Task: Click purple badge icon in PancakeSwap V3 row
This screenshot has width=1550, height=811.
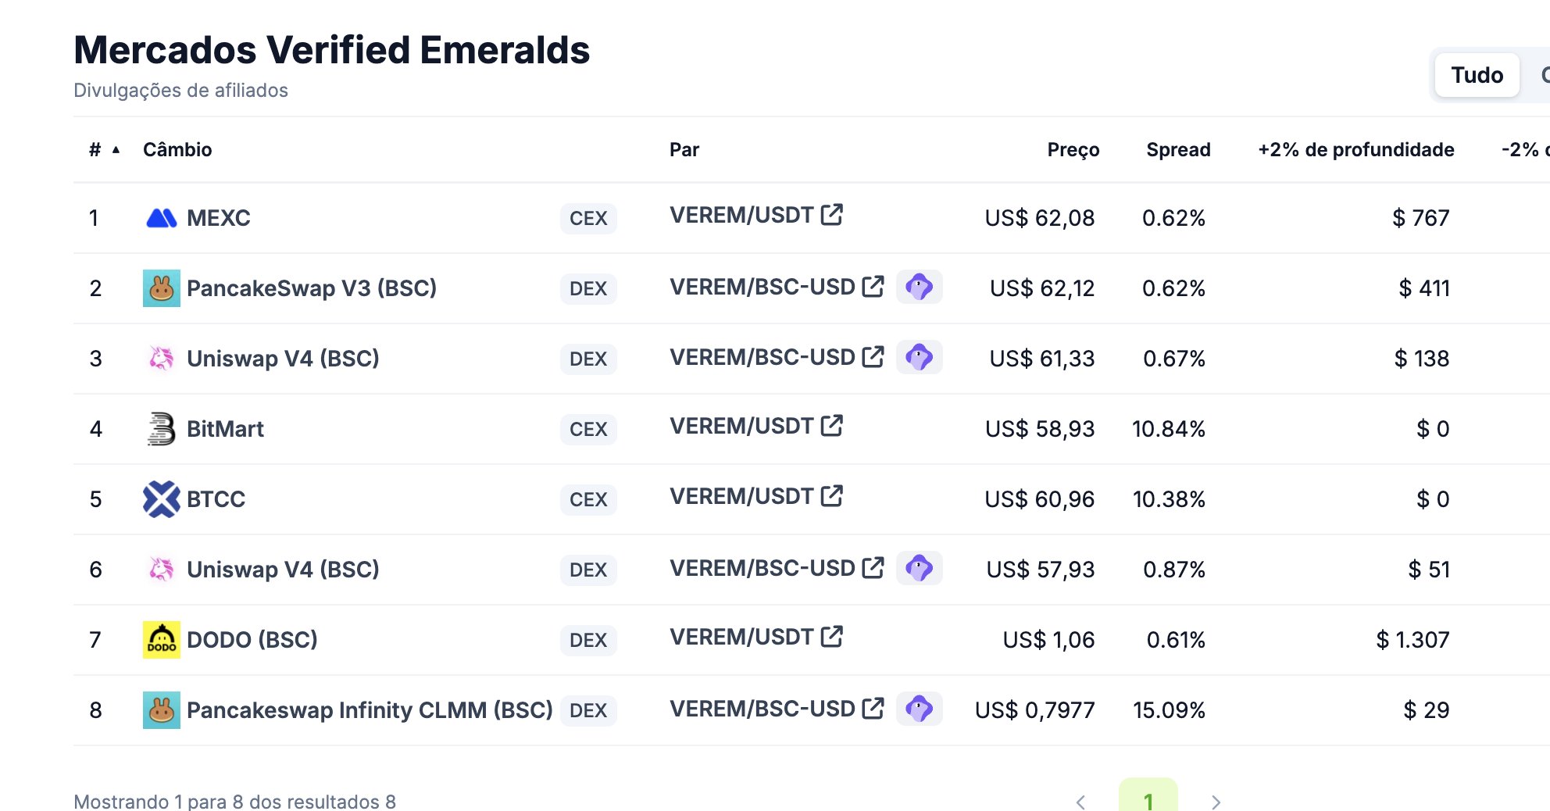Action: [x=919, y=287]
